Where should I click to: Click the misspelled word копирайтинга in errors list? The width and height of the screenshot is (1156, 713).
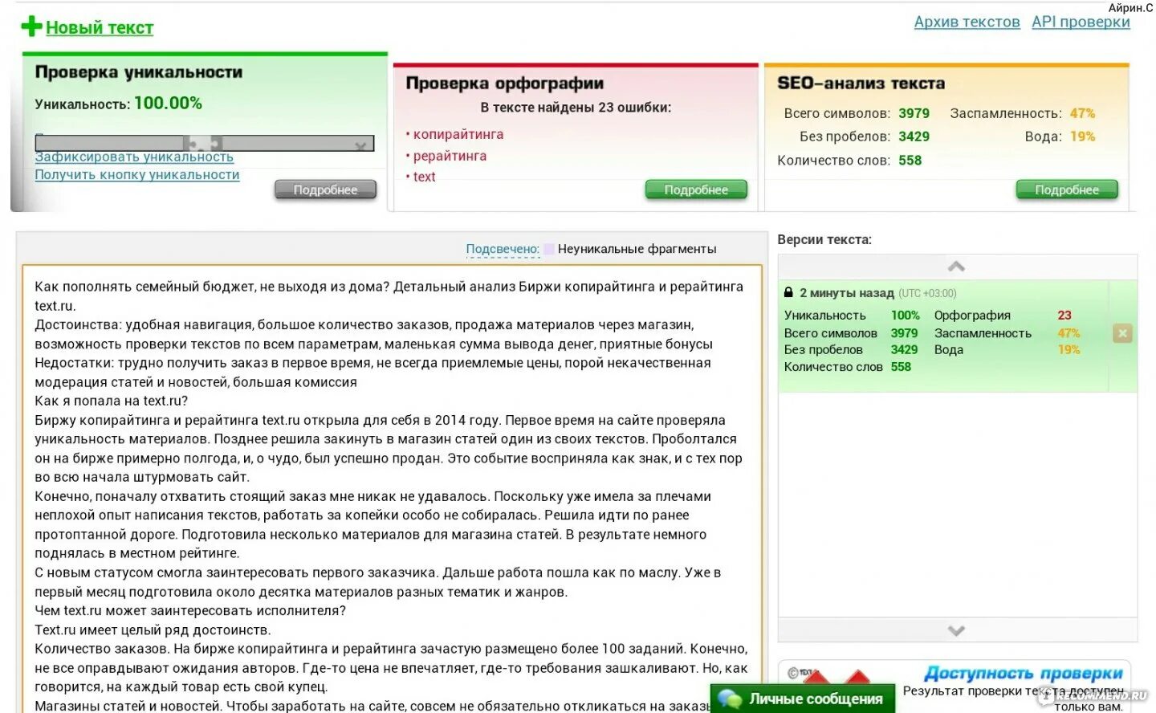click(458, 134)
